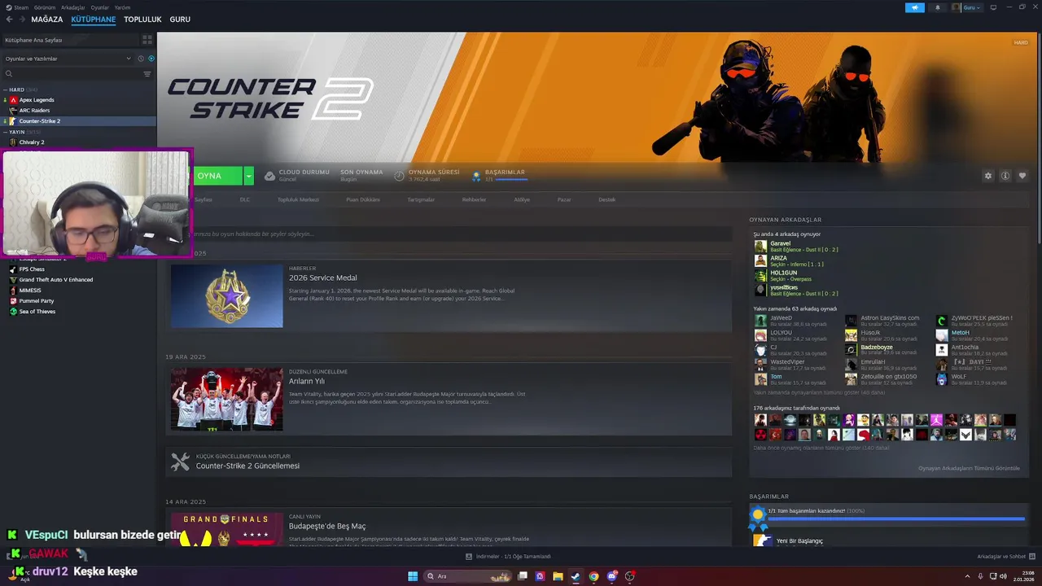Open the Budapeşte'de Beş Maç broadcast
Image resolution: width=1042 pixels, height=586 pixels.
(x=327, y=527)
